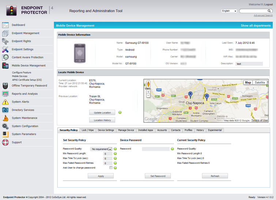Click green indicator beside Device Password field
Screen dimensions: 276x200
pos(172,149)
